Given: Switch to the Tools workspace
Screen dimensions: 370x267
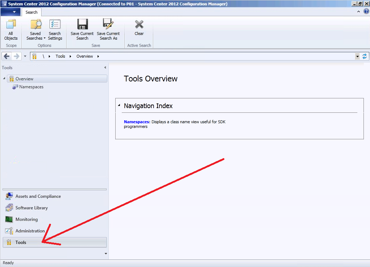Looking at the screenshot, I should click(55, 242).
